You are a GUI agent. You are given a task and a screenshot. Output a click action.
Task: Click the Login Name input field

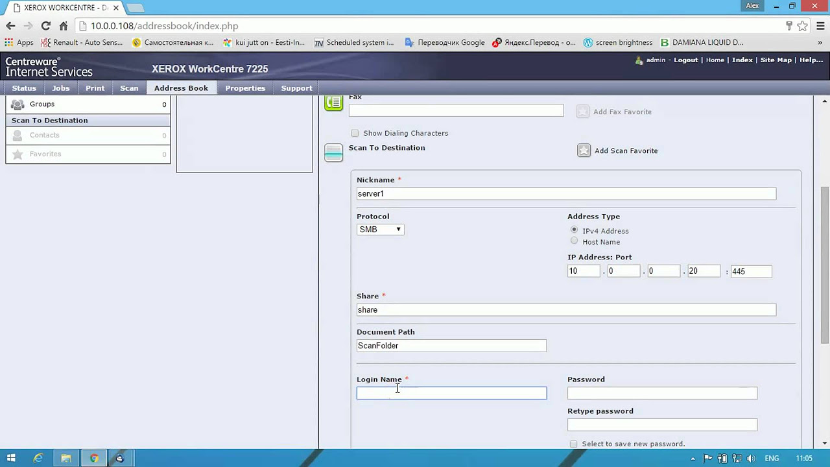tap(451, 393)
